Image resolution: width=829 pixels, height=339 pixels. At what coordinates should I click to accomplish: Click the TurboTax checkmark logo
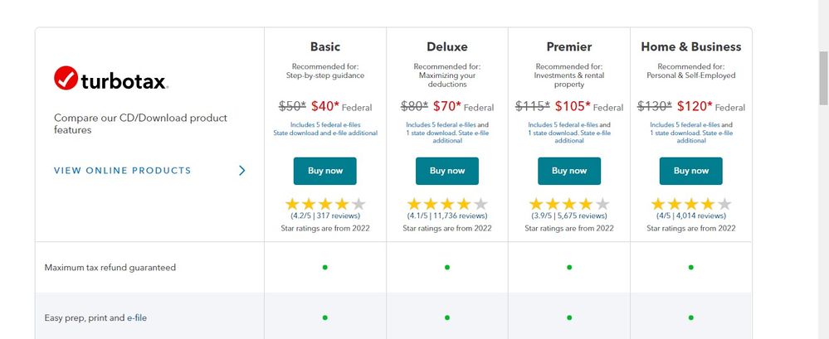[66, 79]
